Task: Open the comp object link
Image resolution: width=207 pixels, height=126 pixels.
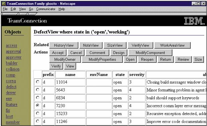Action: point(11,75)
